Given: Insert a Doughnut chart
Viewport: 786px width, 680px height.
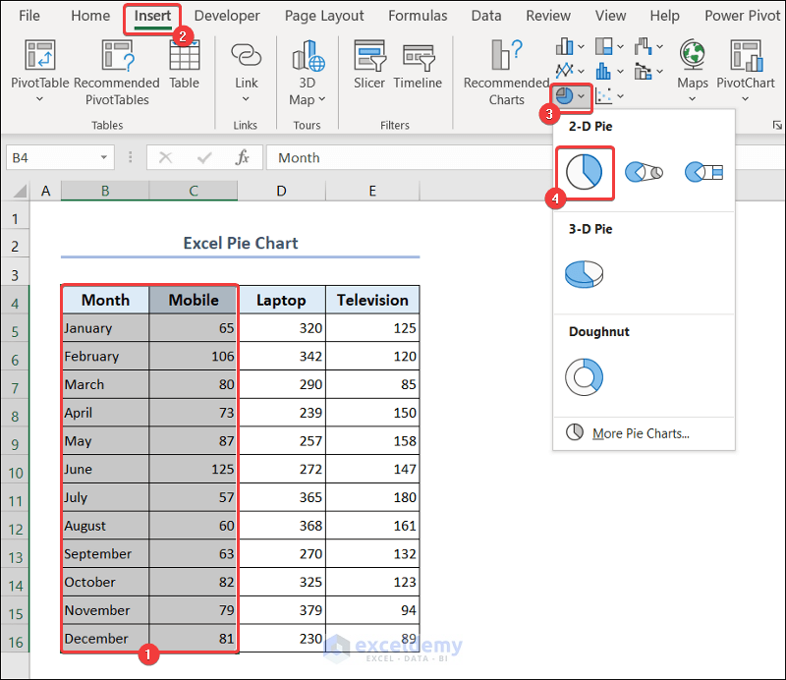Looking at the screenshot, I should click(585, 376).
